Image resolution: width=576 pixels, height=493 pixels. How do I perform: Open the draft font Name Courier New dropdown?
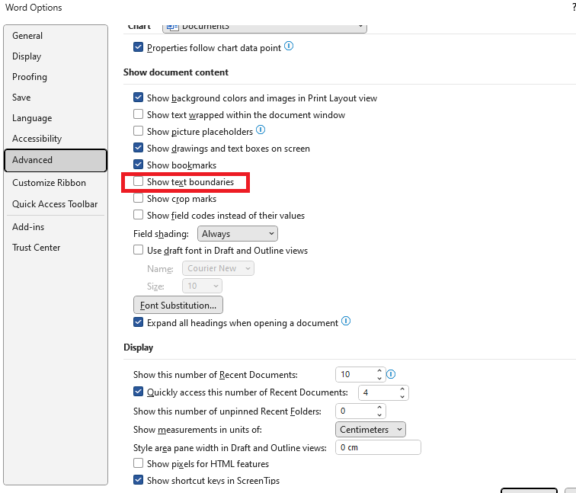(218, 268)
